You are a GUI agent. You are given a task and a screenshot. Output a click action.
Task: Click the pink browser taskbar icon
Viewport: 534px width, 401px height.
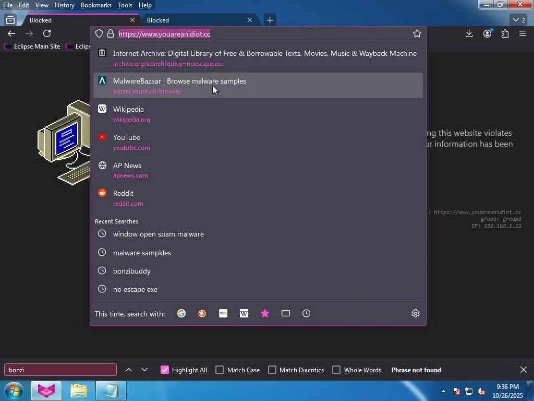click(46, 391)
